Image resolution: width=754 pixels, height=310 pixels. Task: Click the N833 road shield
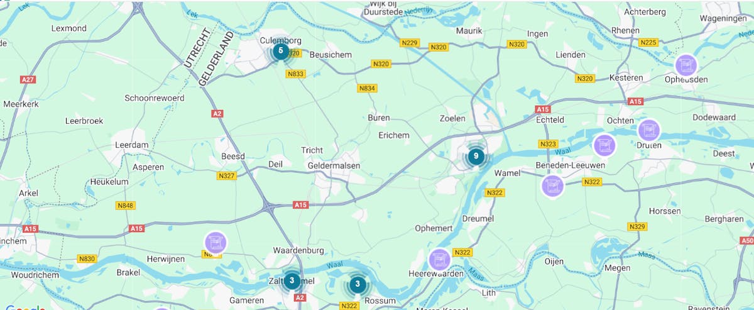(295, 74)
